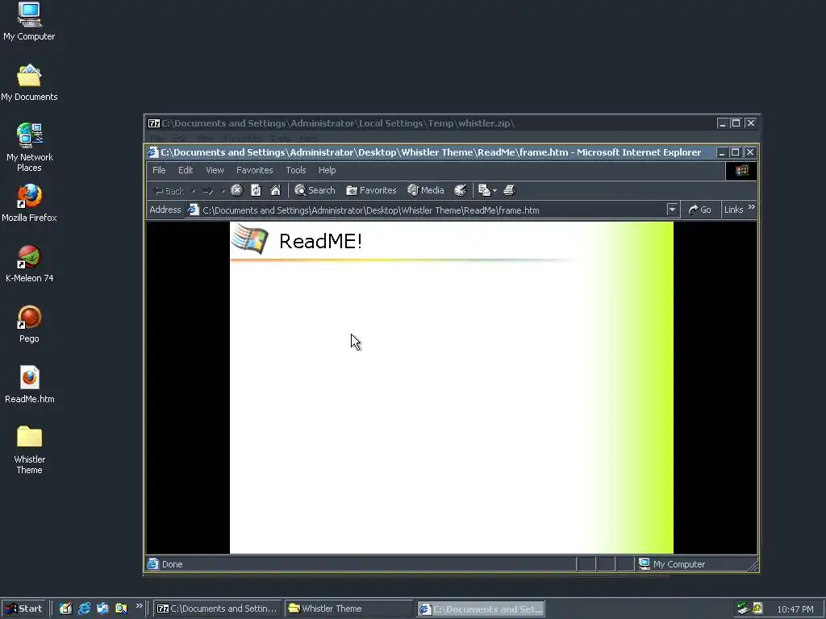Click the 7z icon in whistler.zip title bar
This screenshot has height=619, width=826.
(154, 123)
